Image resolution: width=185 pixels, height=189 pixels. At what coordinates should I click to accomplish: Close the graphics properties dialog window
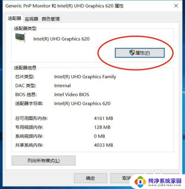[x=176, y=6]
